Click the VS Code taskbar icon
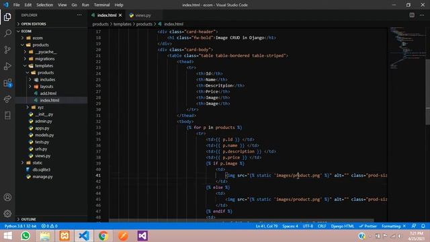This screenshot has width=430, height=242. [84, 236]
